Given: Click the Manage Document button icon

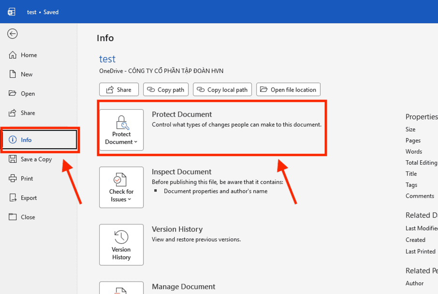Looking at the screenshot, I should pyautogui.click(x=121, y=288).
